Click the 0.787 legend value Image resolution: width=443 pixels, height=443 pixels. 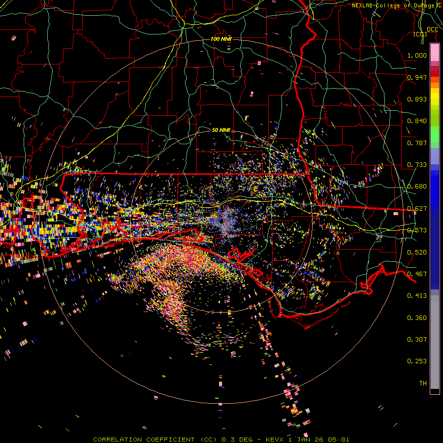point(417,143)
